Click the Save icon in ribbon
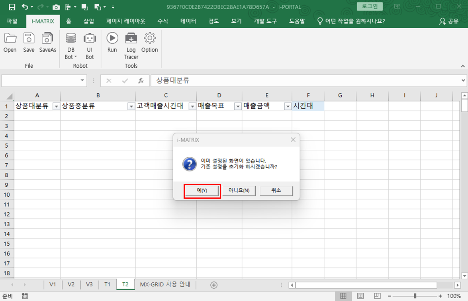 29,39
